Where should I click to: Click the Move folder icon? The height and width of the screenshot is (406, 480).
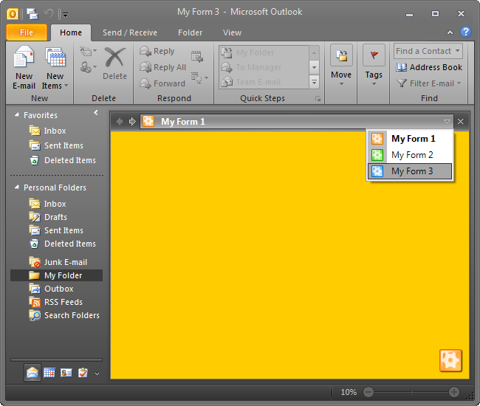[x=341, y=56]
